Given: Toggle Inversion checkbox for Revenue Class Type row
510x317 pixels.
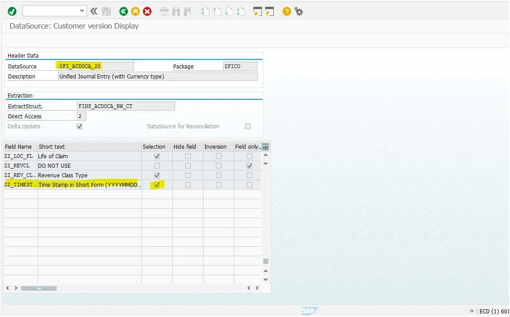Looking at the screenshot, I should (x=219, y=175).
